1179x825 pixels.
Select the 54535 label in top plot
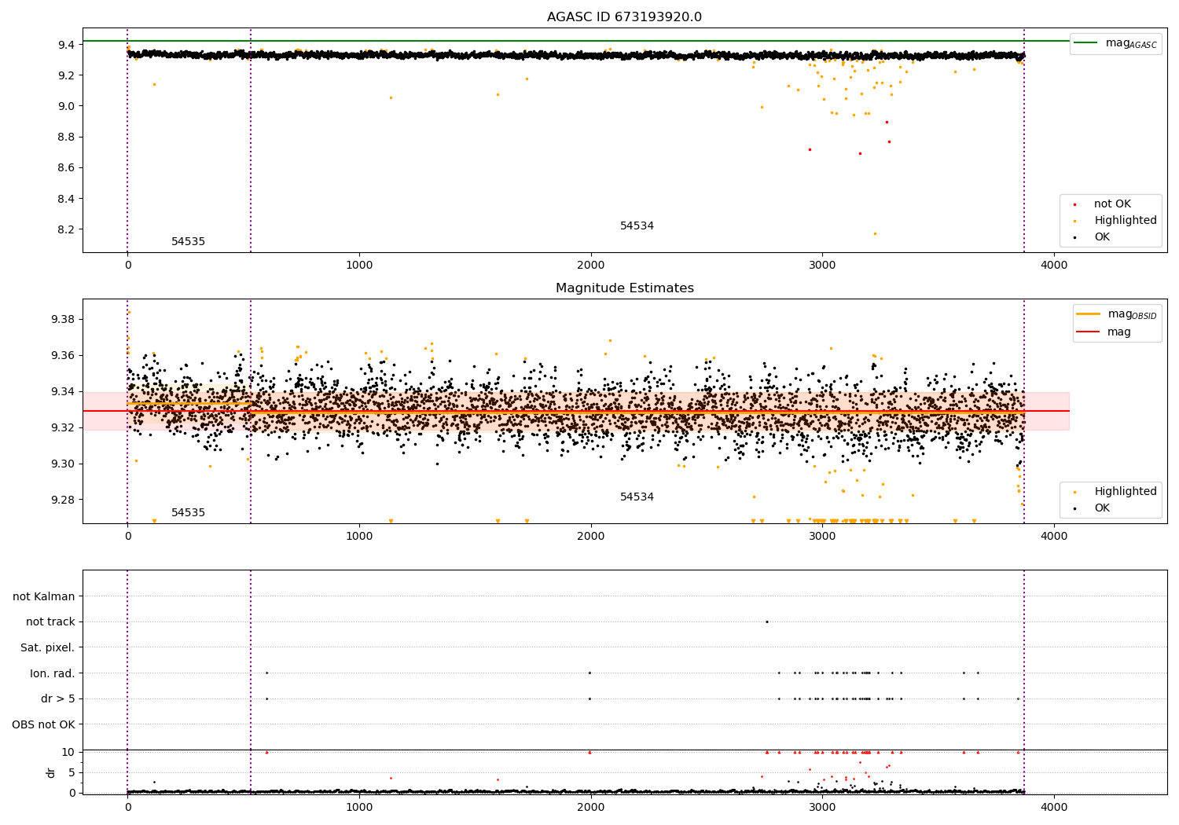click(188, 242)
